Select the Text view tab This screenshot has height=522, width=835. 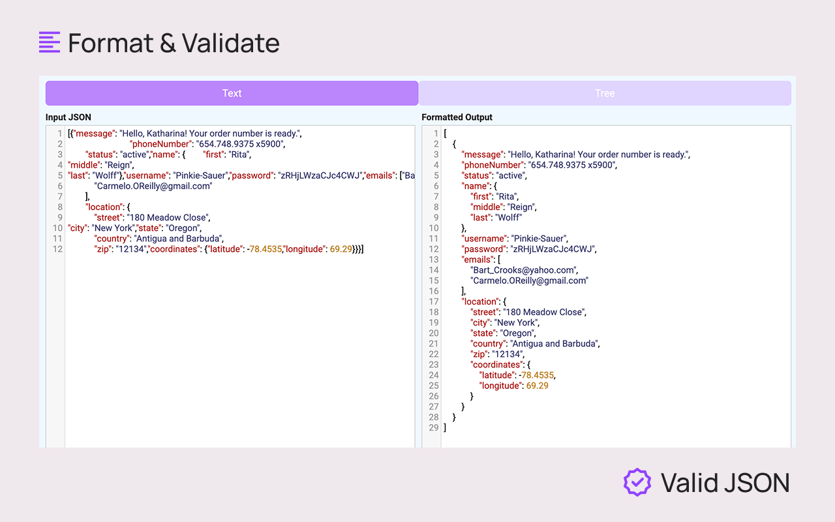[232, 93]
